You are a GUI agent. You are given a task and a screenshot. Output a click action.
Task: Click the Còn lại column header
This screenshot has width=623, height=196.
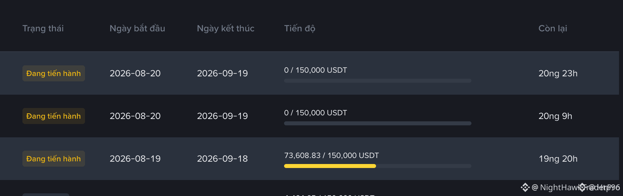pyautogui.click(x=552, y=29)
